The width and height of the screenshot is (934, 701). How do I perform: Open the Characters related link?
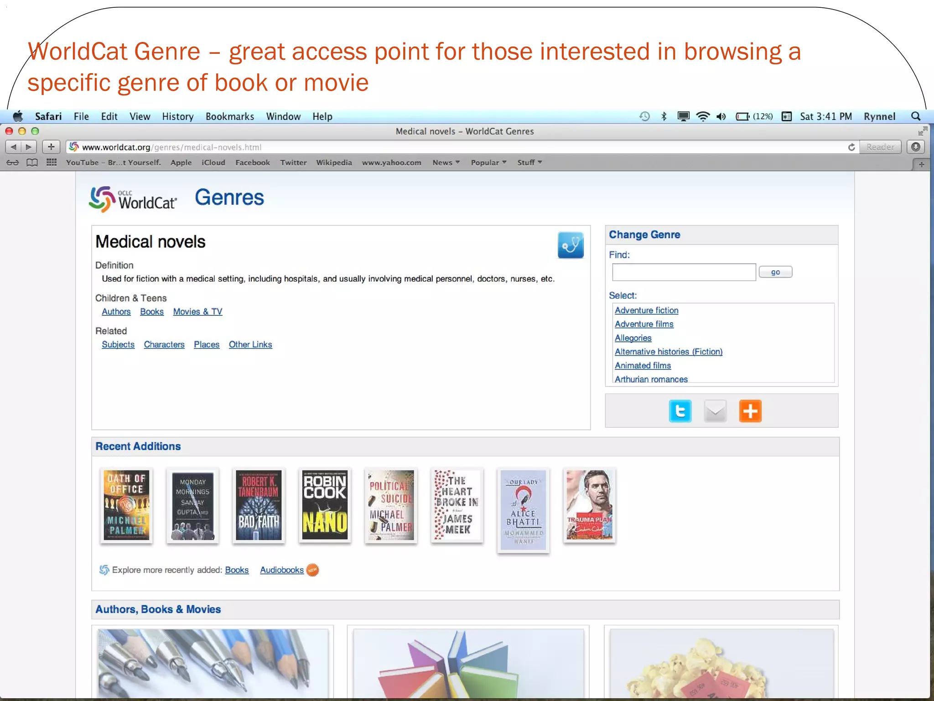click(x=164, y=345)
